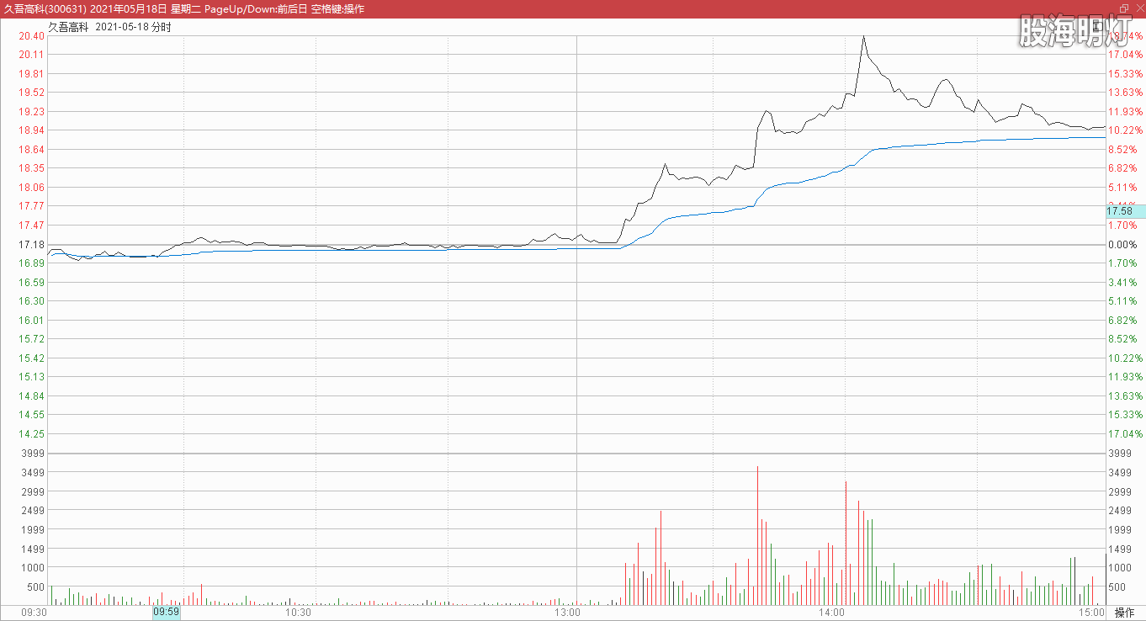Click the 17.77 price axis label

32,206
